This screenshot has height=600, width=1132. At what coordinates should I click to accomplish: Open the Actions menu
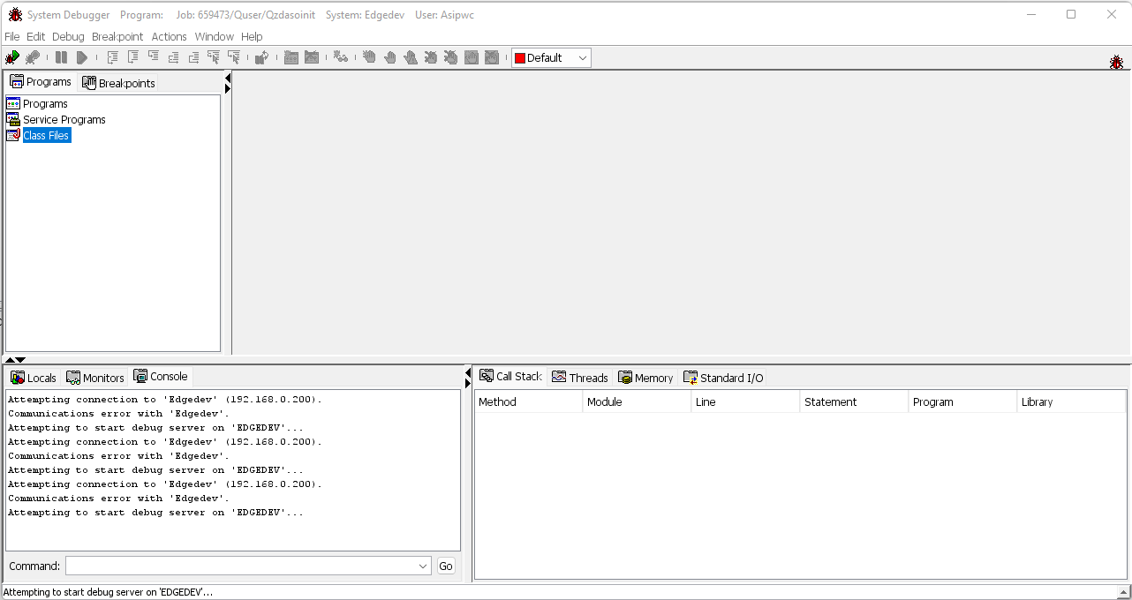point(169,36)
